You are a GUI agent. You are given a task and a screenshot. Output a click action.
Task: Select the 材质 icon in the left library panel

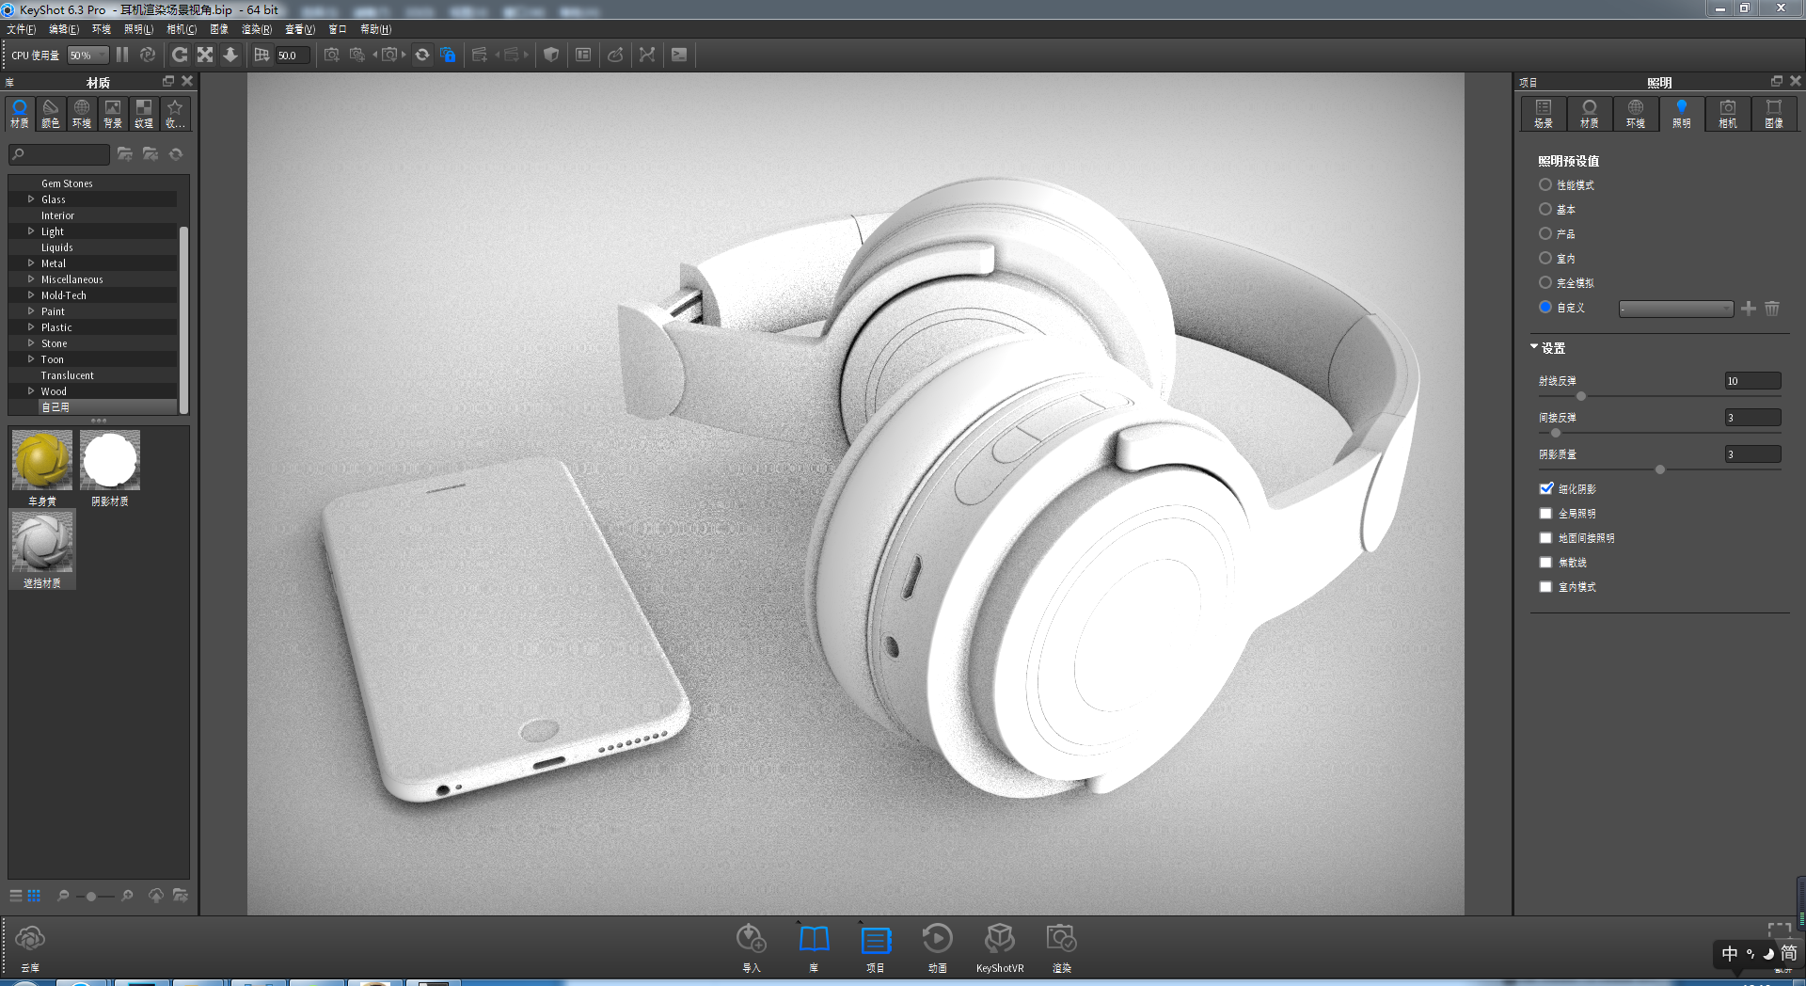[x=19, y=114]
